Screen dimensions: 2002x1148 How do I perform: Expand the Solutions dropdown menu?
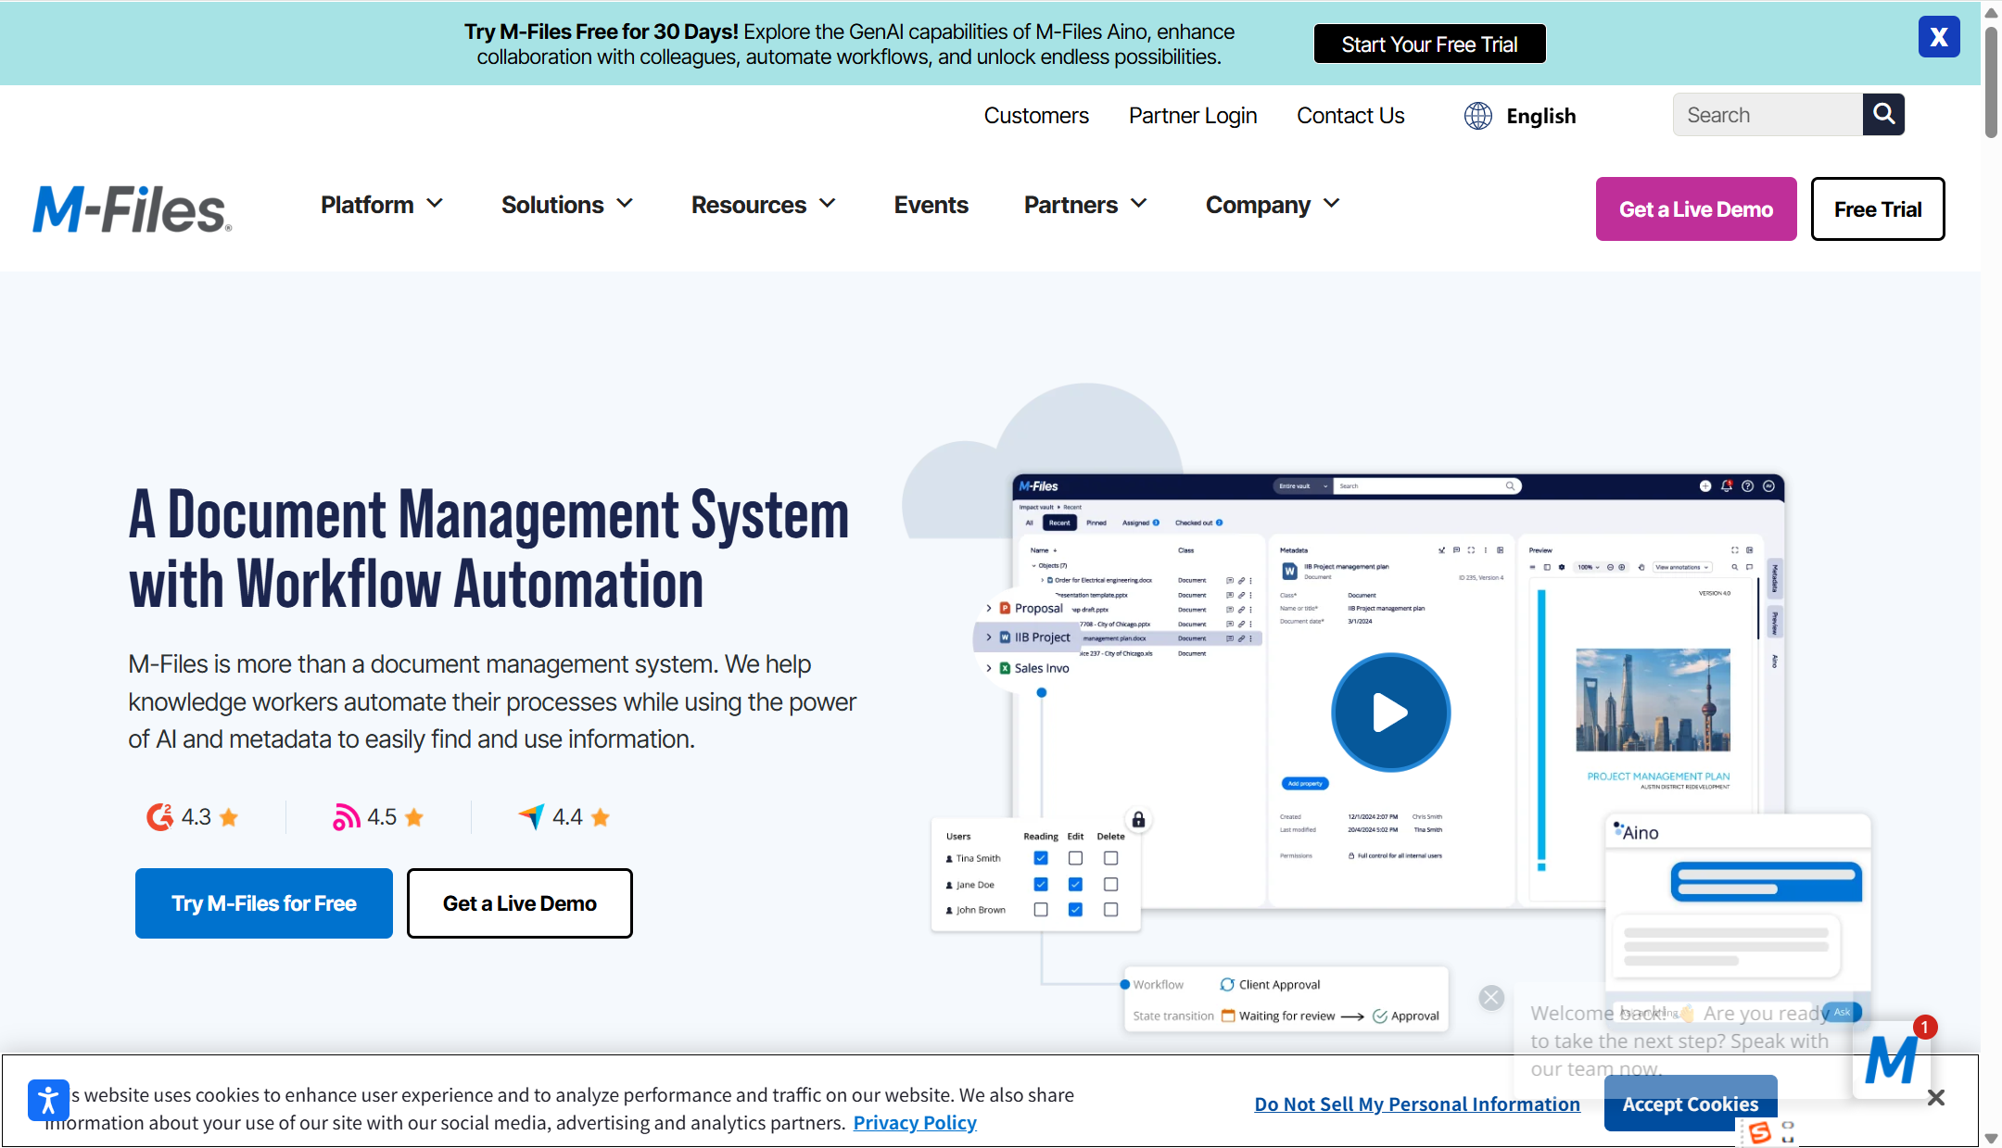click(x=566, y=205)
